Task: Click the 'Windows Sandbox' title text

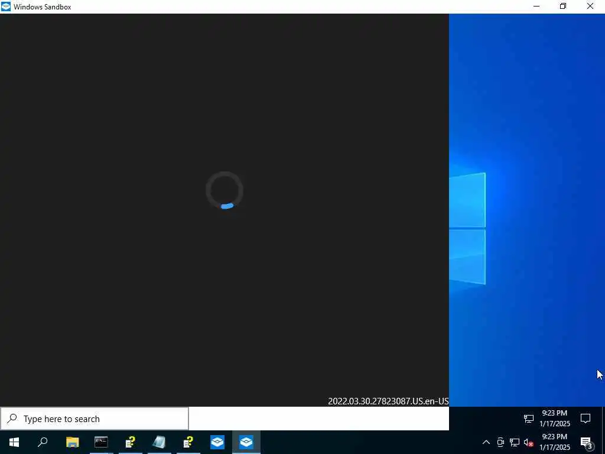Action: tap(43, 7)
